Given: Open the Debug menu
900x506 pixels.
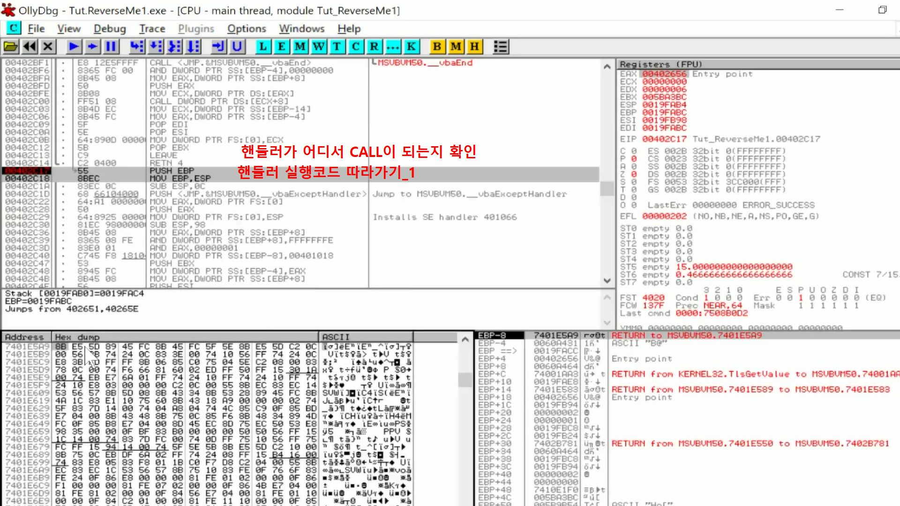Looking at the screenshot, I should point(110,29).
